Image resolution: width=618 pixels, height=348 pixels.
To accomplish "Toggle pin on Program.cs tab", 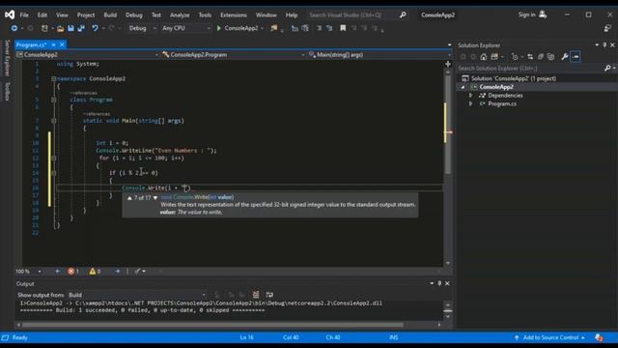I will coord(53,45).
